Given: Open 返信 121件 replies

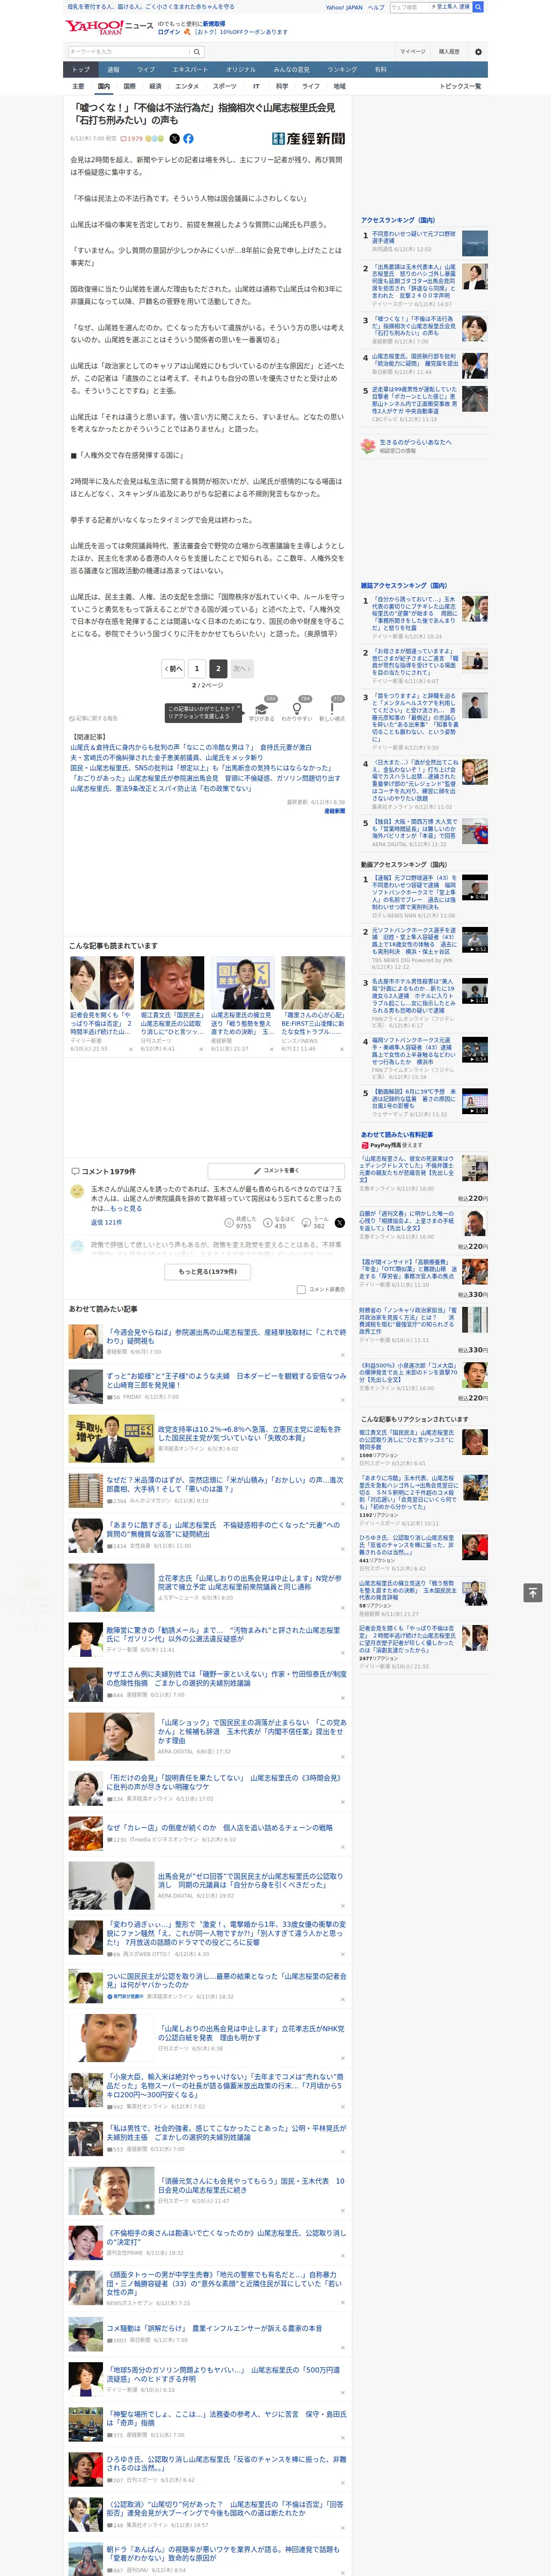Looking at the screenshot, I should pyautogui.click(x=106, y=1222).
